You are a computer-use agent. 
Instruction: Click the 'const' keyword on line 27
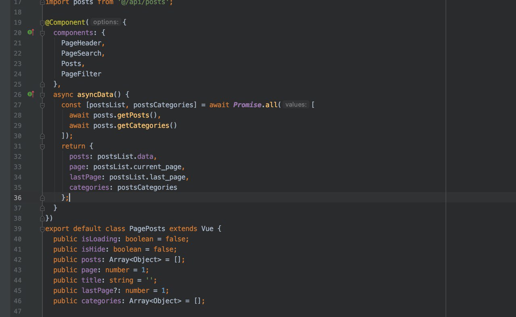pyautogui.click(x=71, y=105)
